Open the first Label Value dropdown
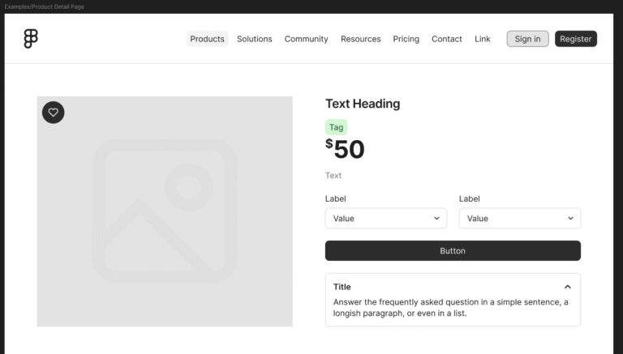The width and height of the screenshot is (623, 354). [x=385, y=219]
